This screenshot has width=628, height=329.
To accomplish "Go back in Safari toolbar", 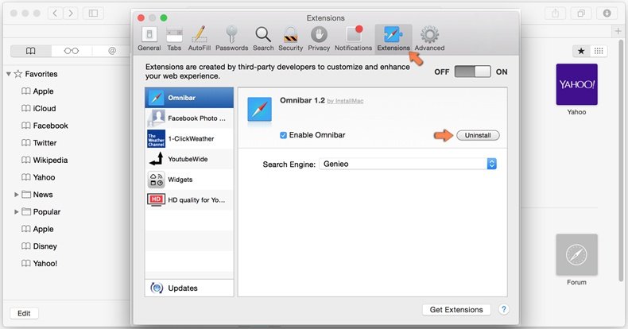I will [56, 14].
